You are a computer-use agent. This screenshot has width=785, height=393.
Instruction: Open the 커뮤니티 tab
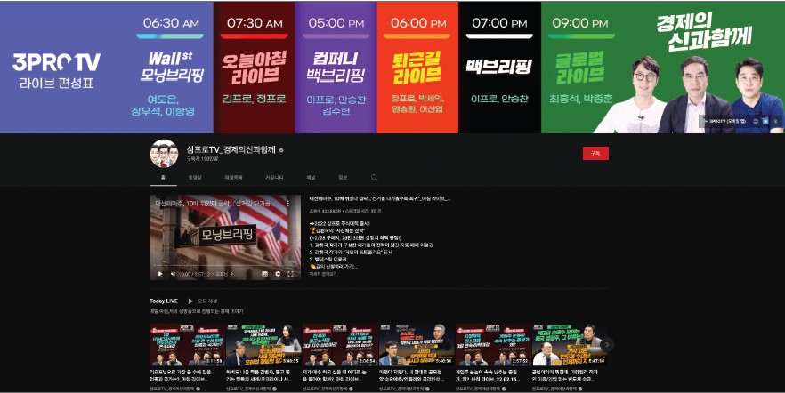(x=274, y=178)
